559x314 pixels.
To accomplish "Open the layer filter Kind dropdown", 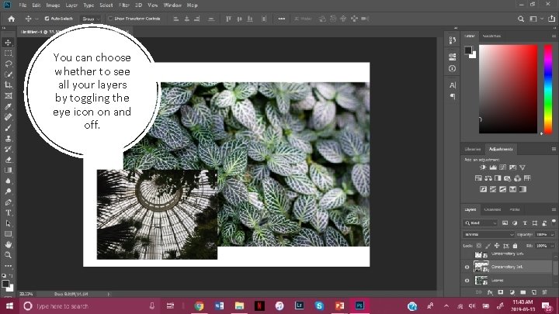I will [x=481, y=223].
